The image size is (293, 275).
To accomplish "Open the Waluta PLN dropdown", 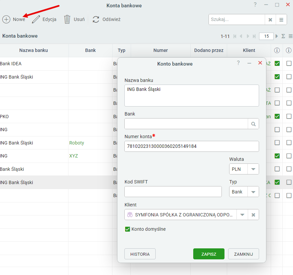I will tap(253, 169).
